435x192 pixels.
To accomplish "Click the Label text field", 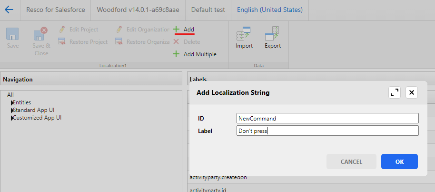I will coord(327,131).
